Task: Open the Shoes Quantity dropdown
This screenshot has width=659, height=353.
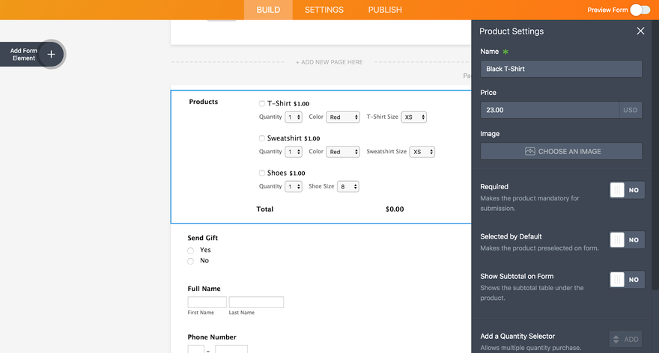Action: (294, 186)
